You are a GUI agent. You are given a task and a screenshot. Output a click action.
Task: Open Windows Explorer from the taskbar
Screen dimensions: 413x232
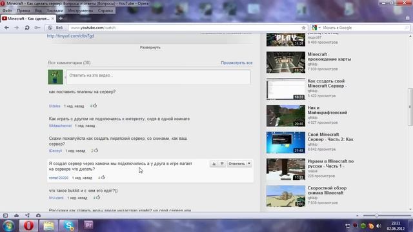pyautogui.click(x=49, y=226)
